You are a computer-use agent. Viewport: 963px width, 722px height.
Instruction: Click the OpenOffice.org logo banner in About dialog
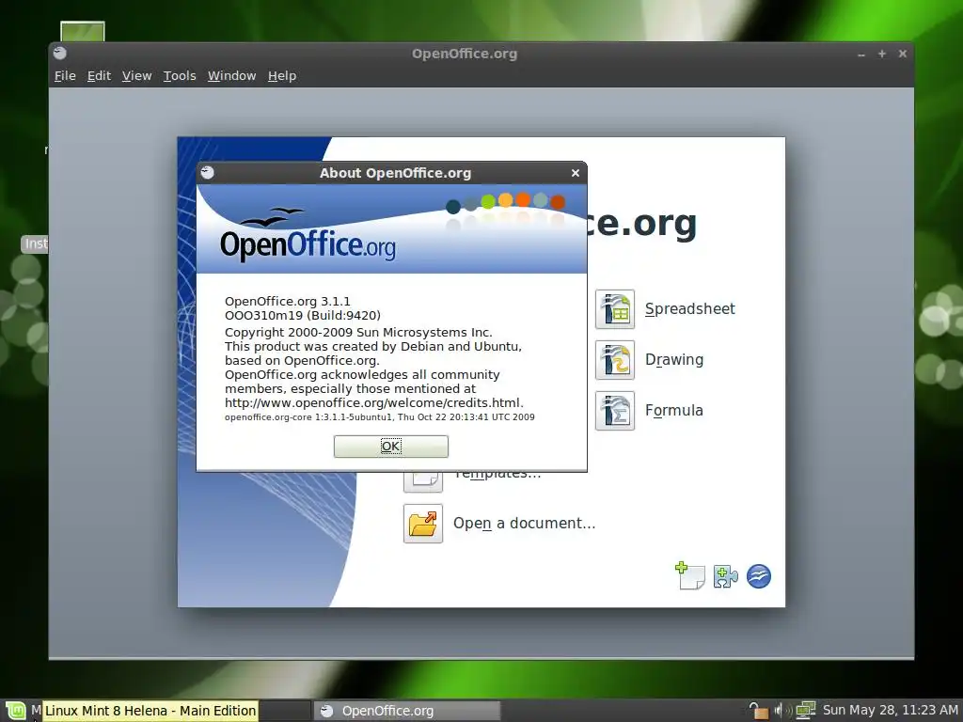coord(391,229)
